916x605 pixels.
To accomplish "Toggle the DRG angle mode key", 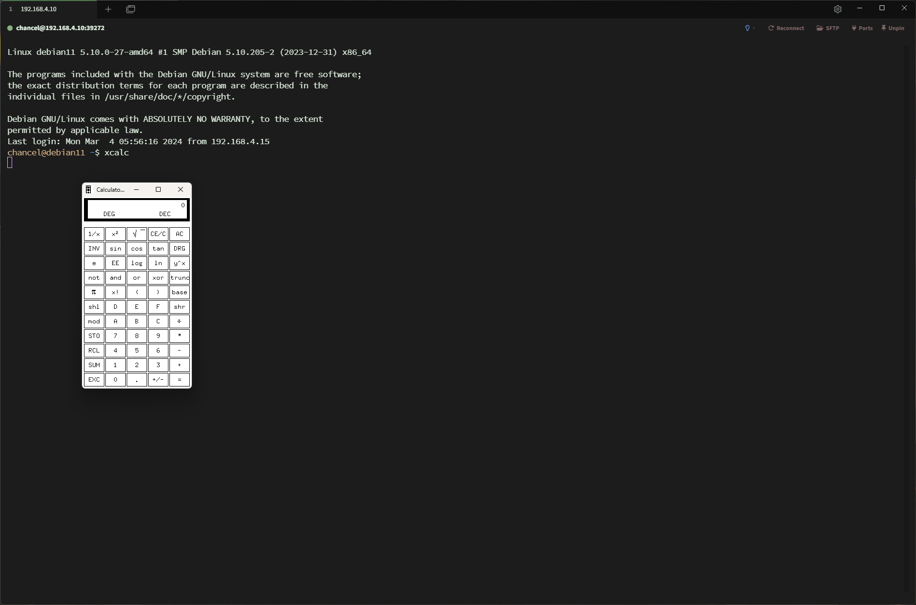I will pyautogui.click(x=180, y=249).
